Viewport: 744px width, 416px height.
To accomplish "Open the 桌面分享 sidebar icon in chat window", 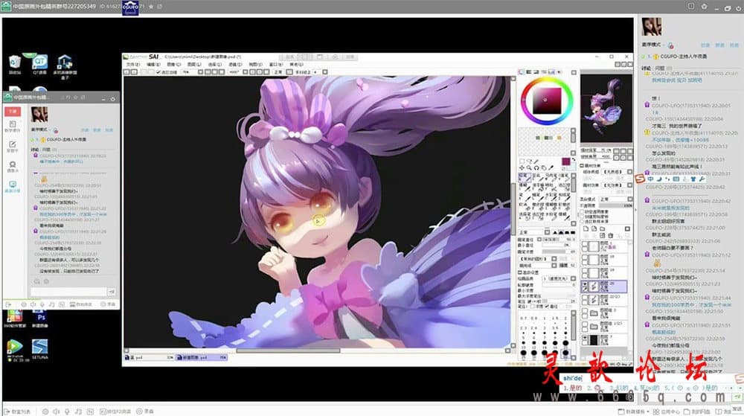I will [13, 186].
